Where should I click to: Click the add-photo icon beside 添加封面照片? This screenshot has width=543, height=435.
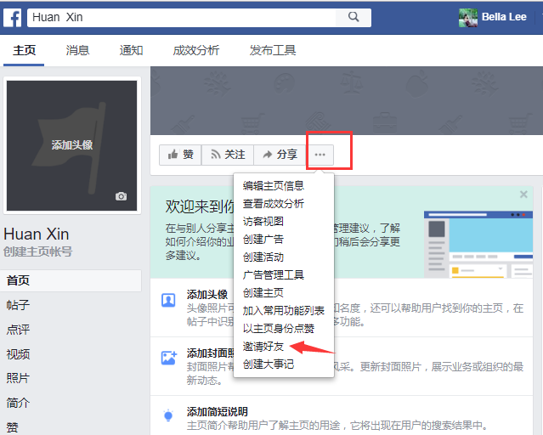pos(169,358)
